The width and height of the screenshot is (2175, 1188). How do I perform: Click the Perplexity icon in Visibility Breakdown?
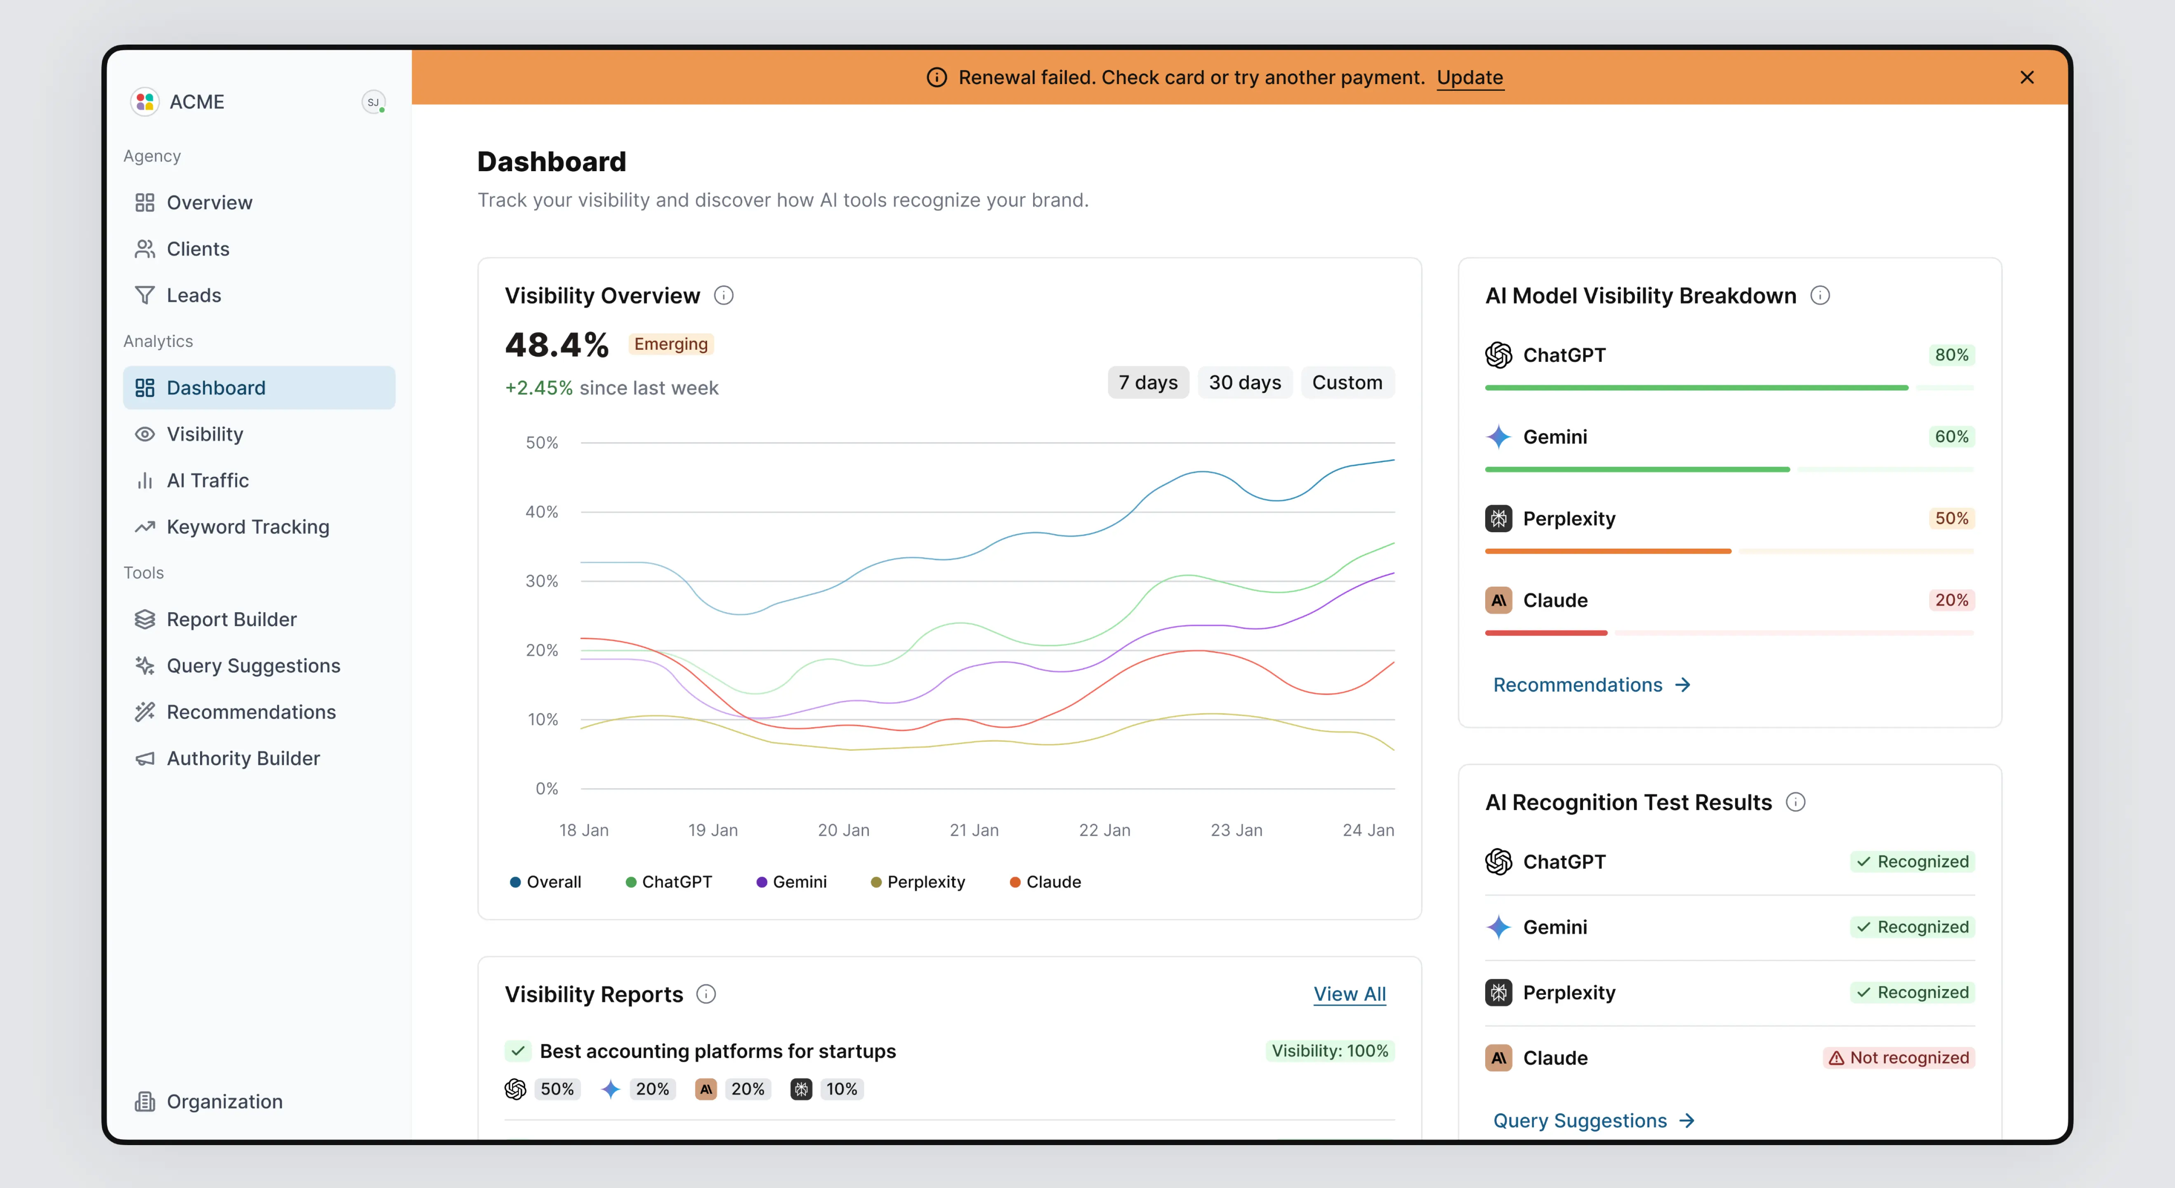pyautogui.click(x=1499, y=519)
